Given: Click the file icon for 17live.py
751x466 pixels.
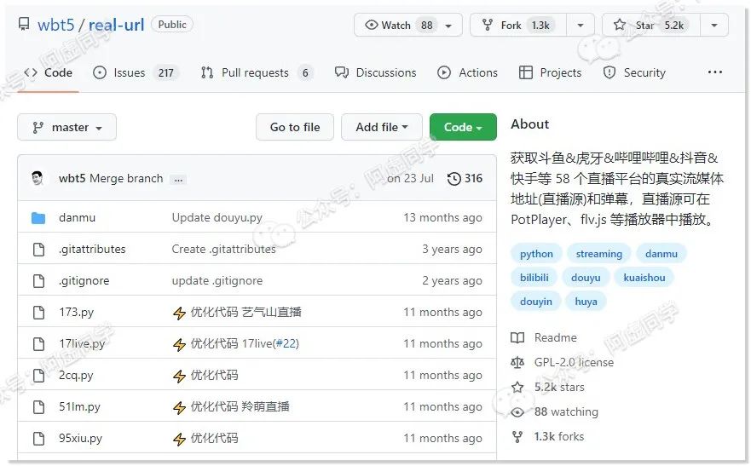Looking at the screenshot, I should click(38, 344).
